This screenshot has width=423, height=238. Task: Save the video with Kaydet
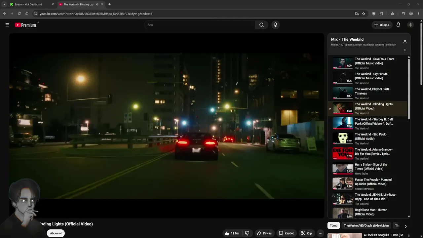coord(286,233)
